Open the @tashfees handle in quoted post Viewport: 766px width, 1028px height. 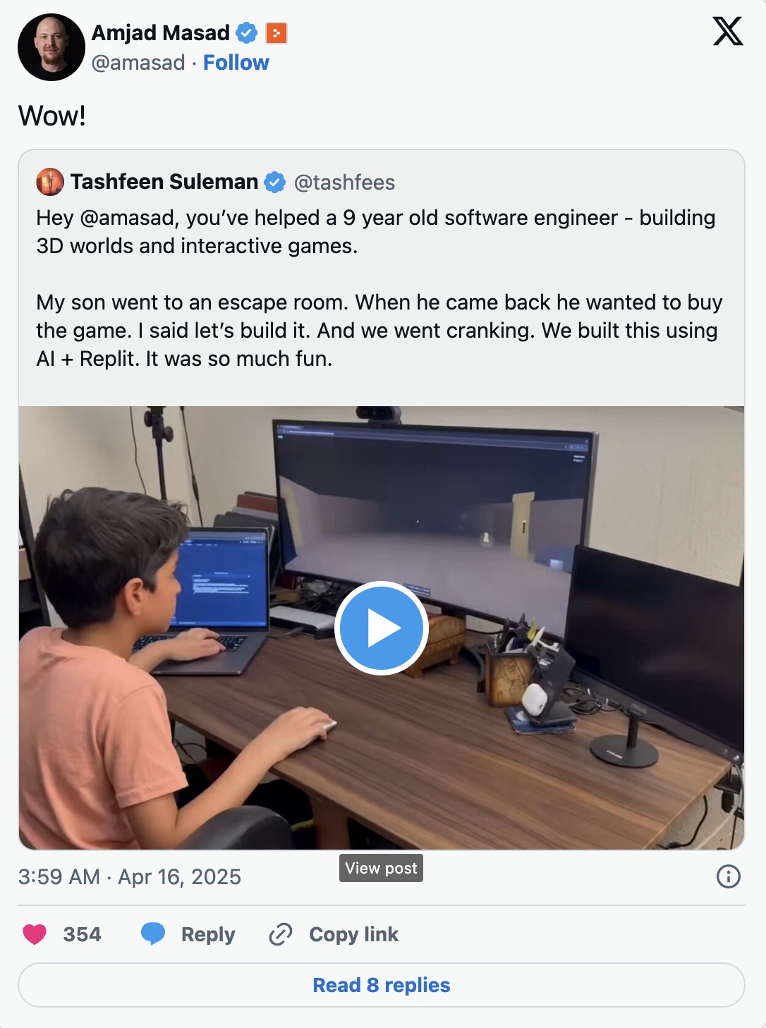tap(344, 183)
